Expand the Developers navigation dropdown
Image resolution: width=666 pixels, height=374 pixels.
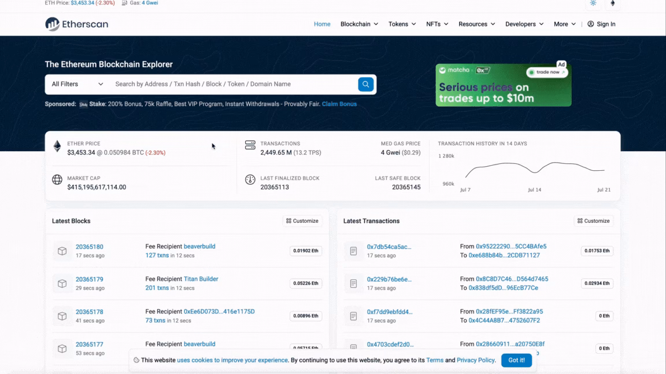pyautogui.click(x=523, y=24)
